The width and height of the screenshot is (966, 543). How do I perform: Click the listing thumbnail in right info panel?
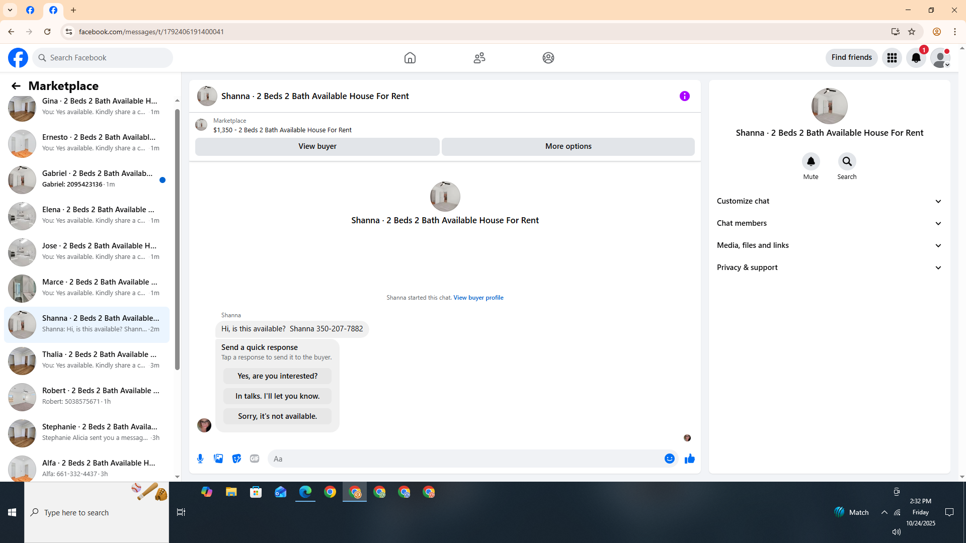[829, 106]
